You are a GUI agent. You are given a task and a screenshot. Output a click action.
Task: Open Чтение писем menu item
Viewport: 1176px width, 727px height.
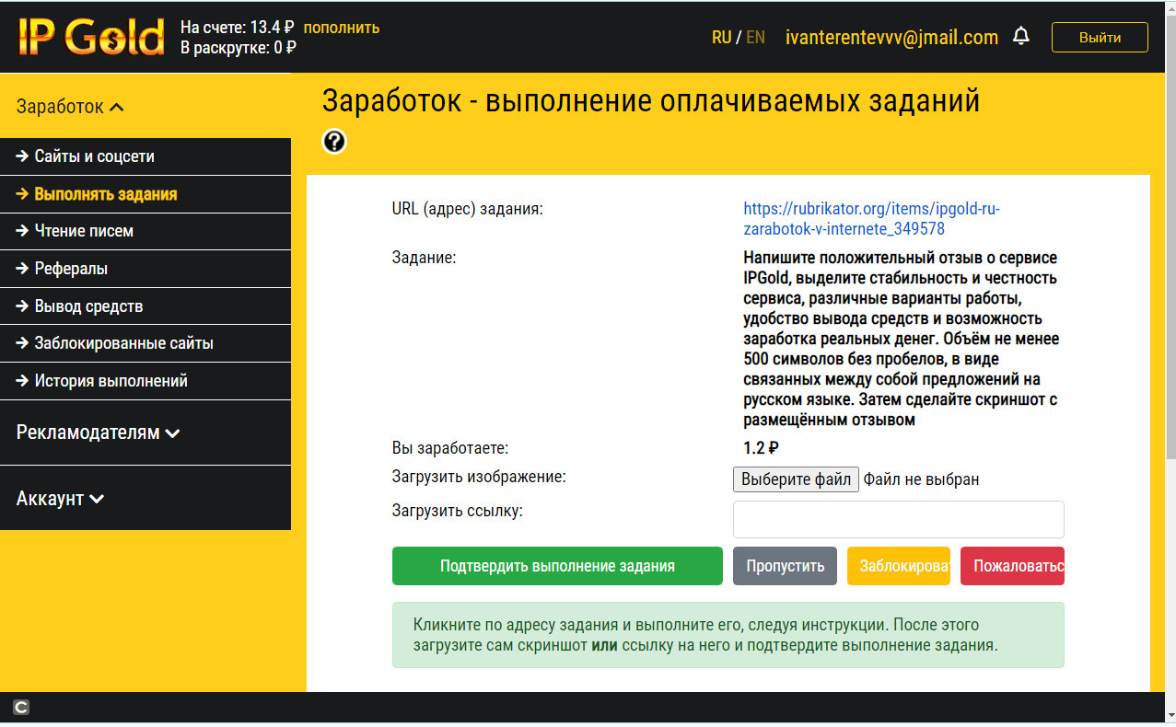(146, 231)
